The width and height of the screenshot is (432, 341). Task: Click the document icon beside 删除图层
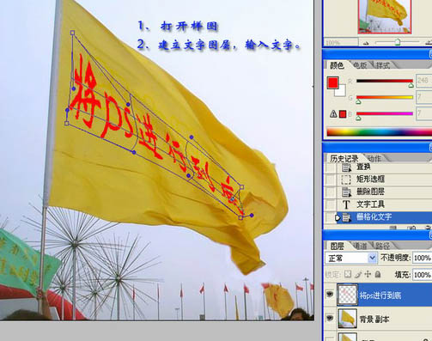(x=346, y=192)
